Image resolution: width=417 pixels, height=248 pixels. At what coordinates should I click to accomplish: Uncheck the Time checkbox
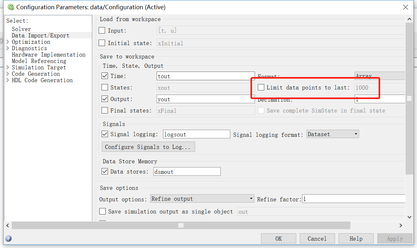tap(105, 76)
